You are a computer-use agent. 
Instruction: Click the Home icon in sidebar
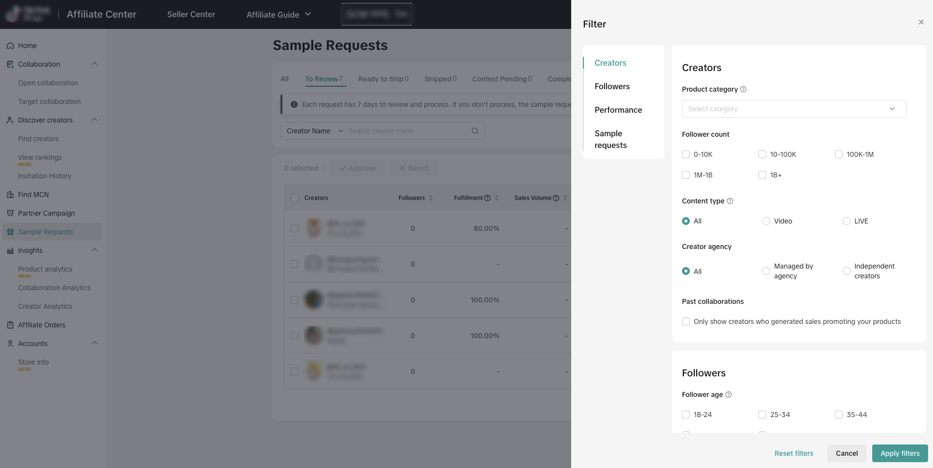click(10, 46)
